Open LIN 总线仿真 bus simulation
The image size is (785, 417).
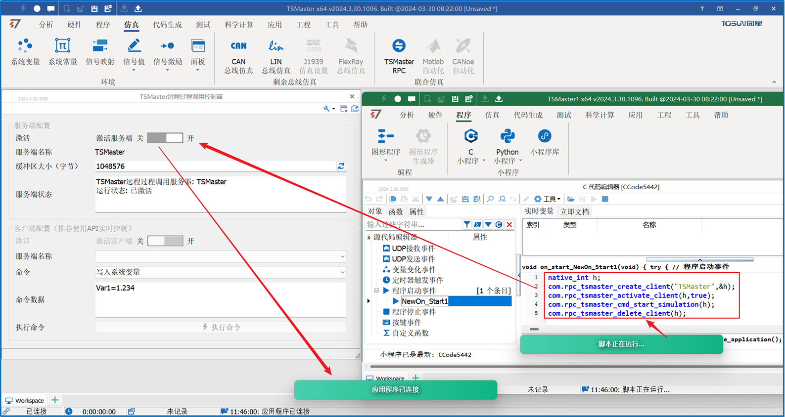pos(276,56)
